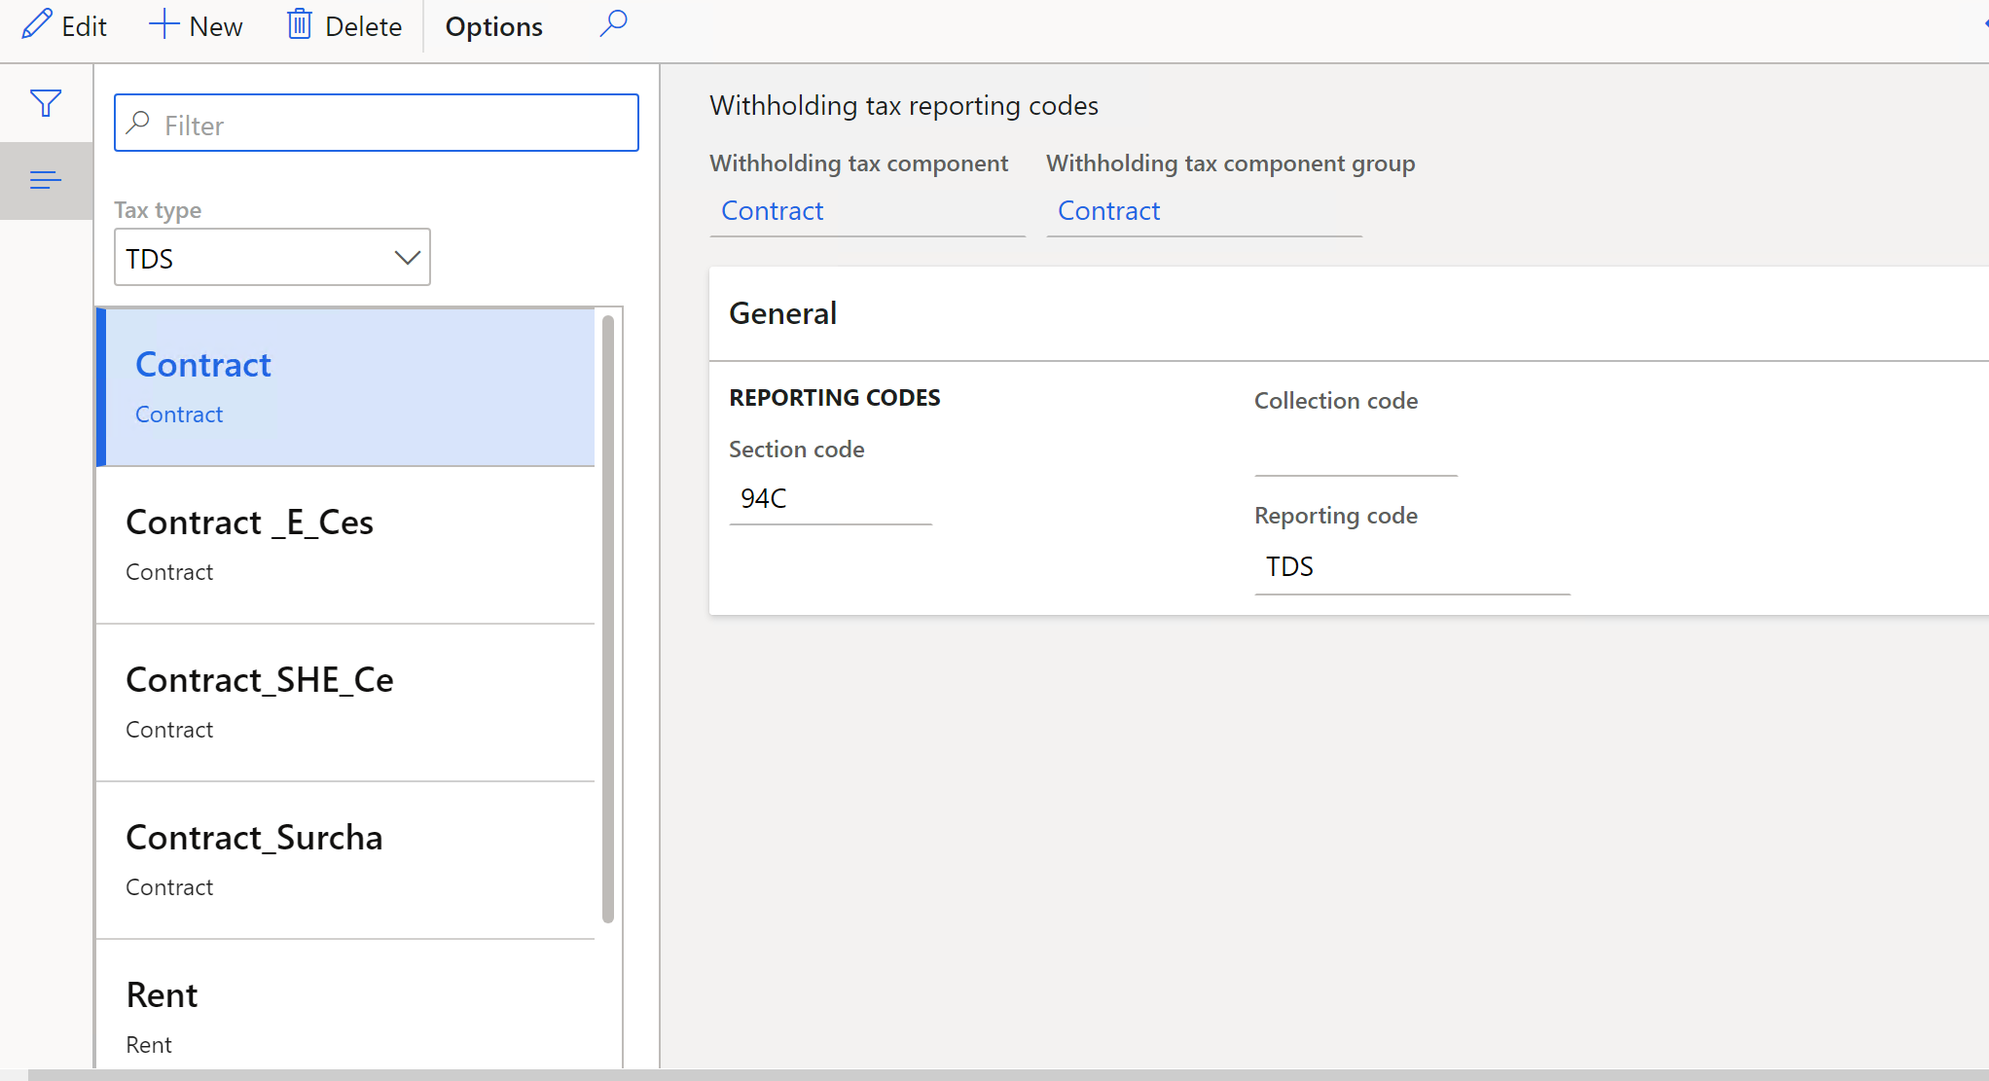The width and height of the screenshot is (1989, 1081).
Task: Select the Contract list record
Action: pyautogui.click(x=345, y=387)
